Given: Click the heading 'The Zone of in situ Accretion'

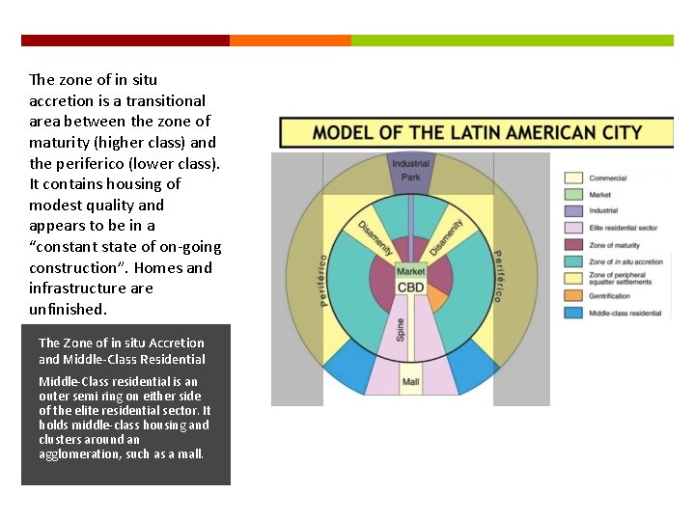Looking at the screenshot, I should point(122,343).
